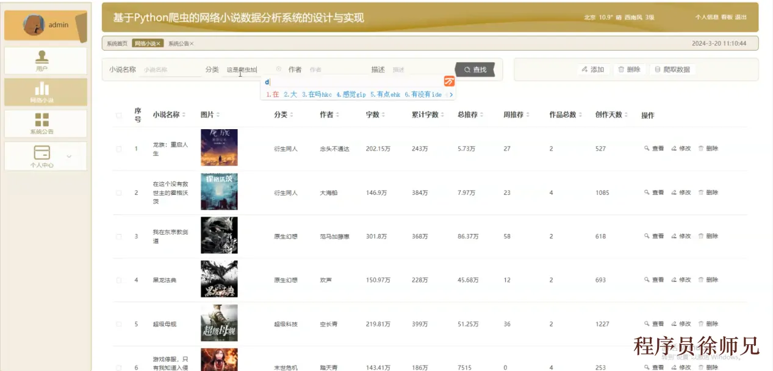Image resolution: width=773 pixels, height=371 pixels.
Task: Close the 网络小说 tab
Action: coord(159,44)
